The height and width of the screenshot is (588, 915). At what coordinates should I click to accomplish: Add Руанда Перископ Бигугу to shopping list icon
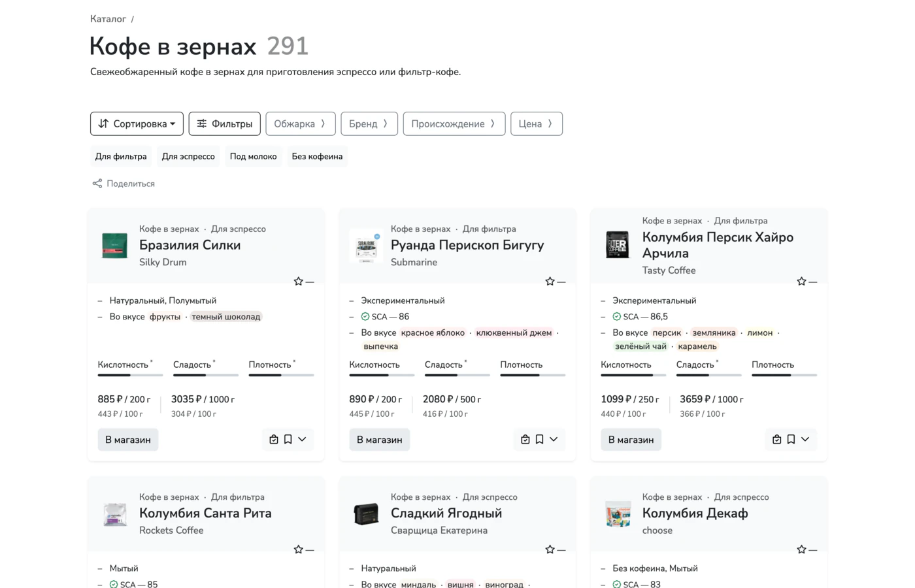coord(525,440)
